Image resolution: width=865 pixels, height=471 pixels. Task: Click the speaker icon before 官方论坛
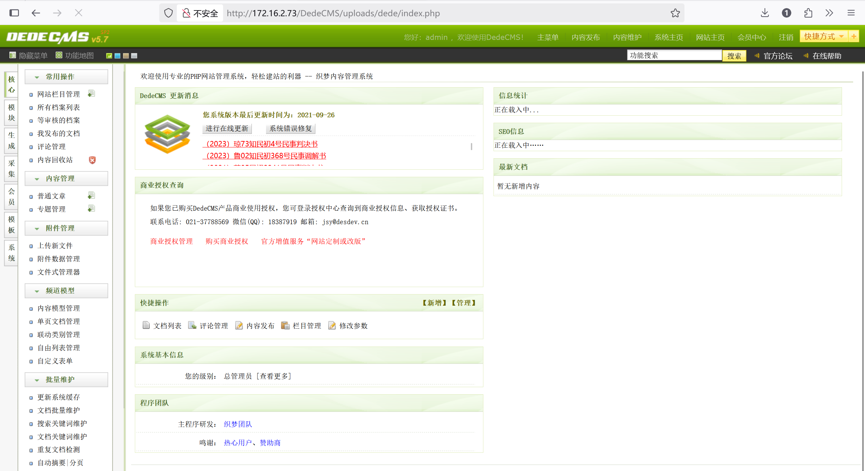tap(757, 55)
